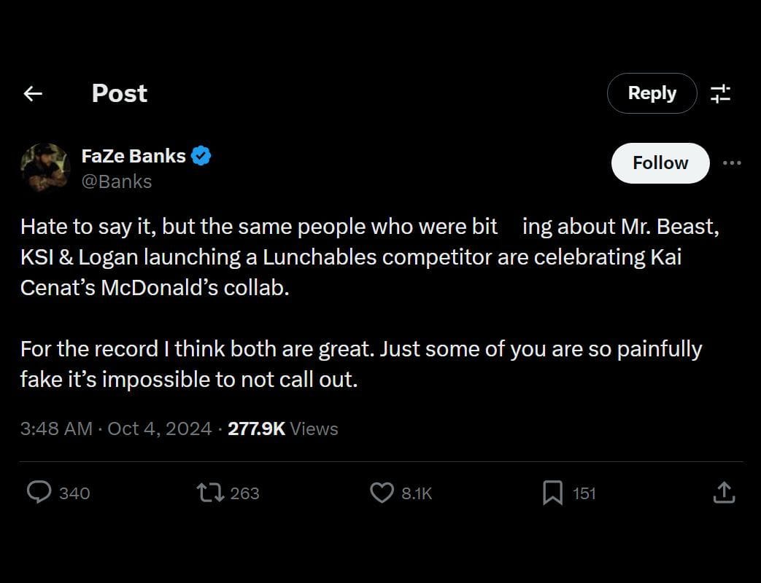Share the post

(x=724, y=493)
